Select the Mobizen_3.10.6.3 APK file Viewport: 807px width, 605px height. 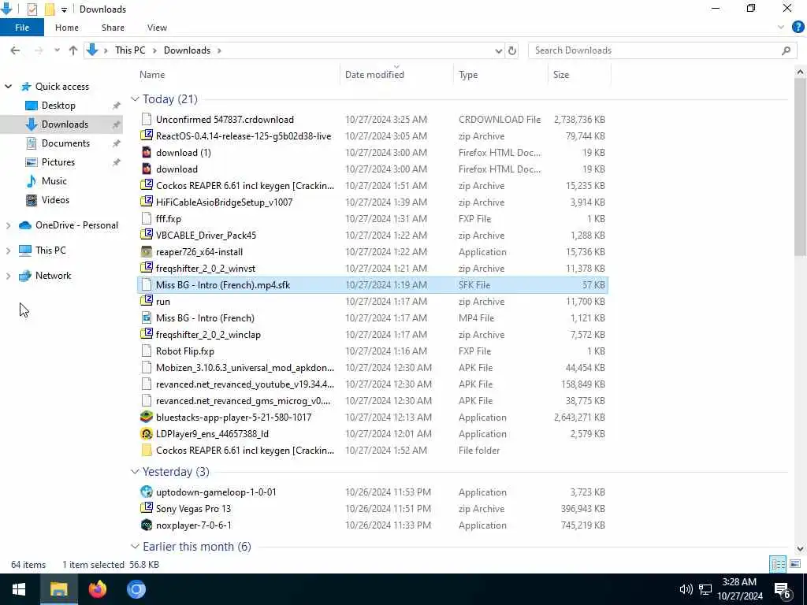point(373,367)
